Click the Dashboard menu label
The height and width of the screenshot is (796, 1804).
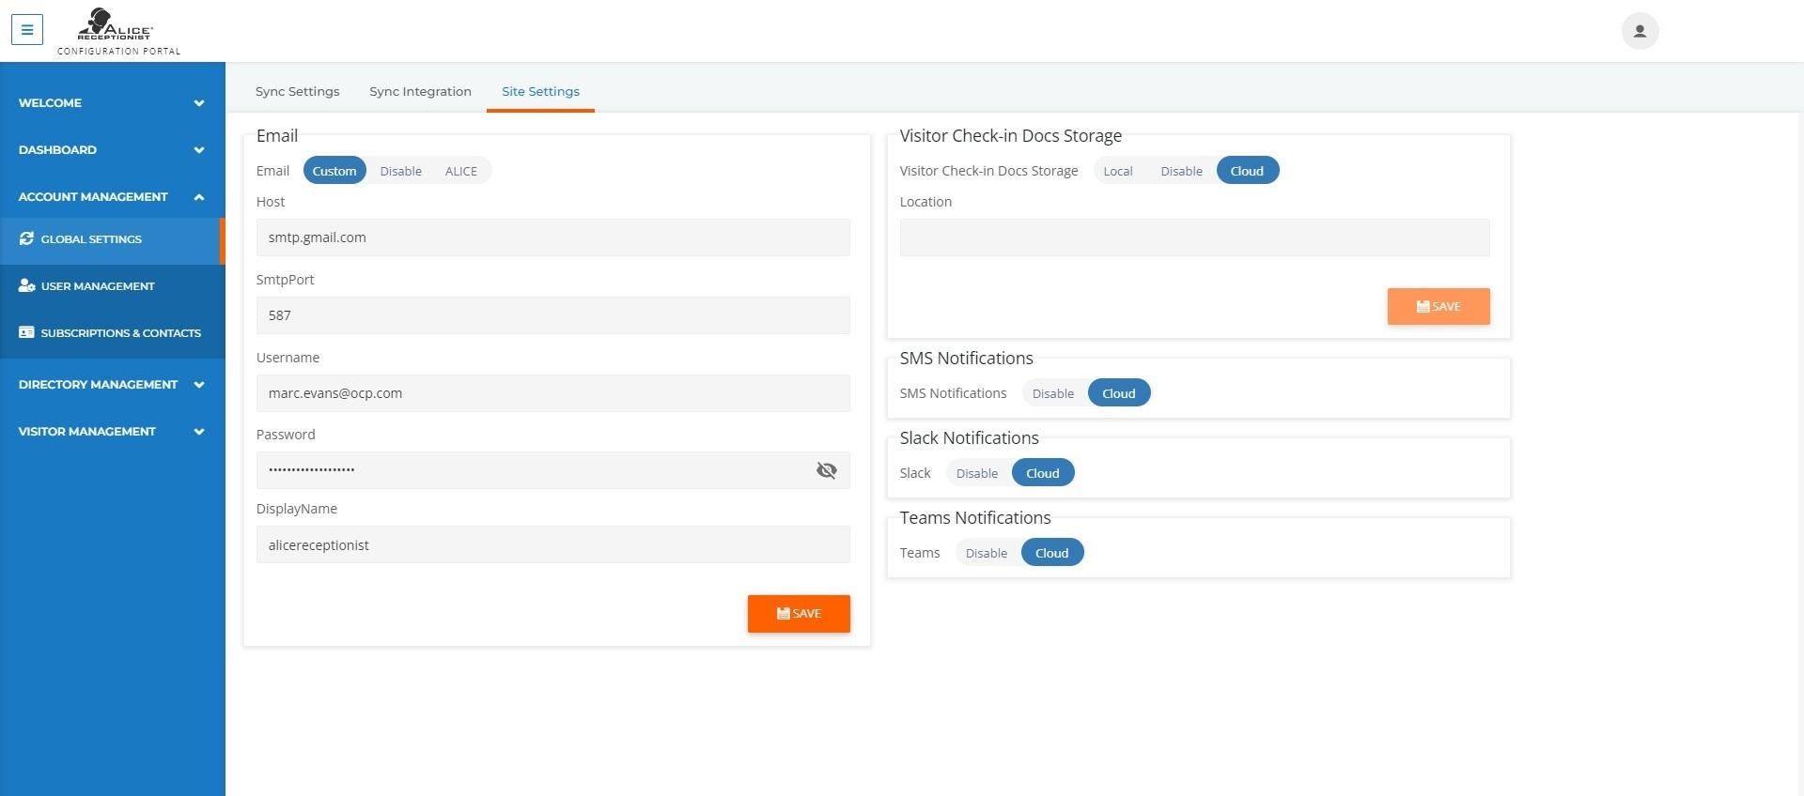(x=57, y=150)
